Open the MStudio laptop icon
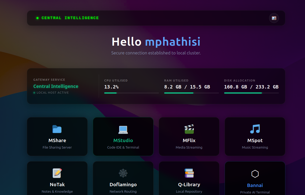This screenshot has width=305, height=195. coord(123,129)
